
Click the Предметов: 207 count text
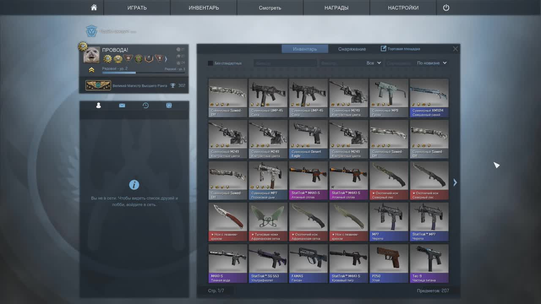point(433,290)
